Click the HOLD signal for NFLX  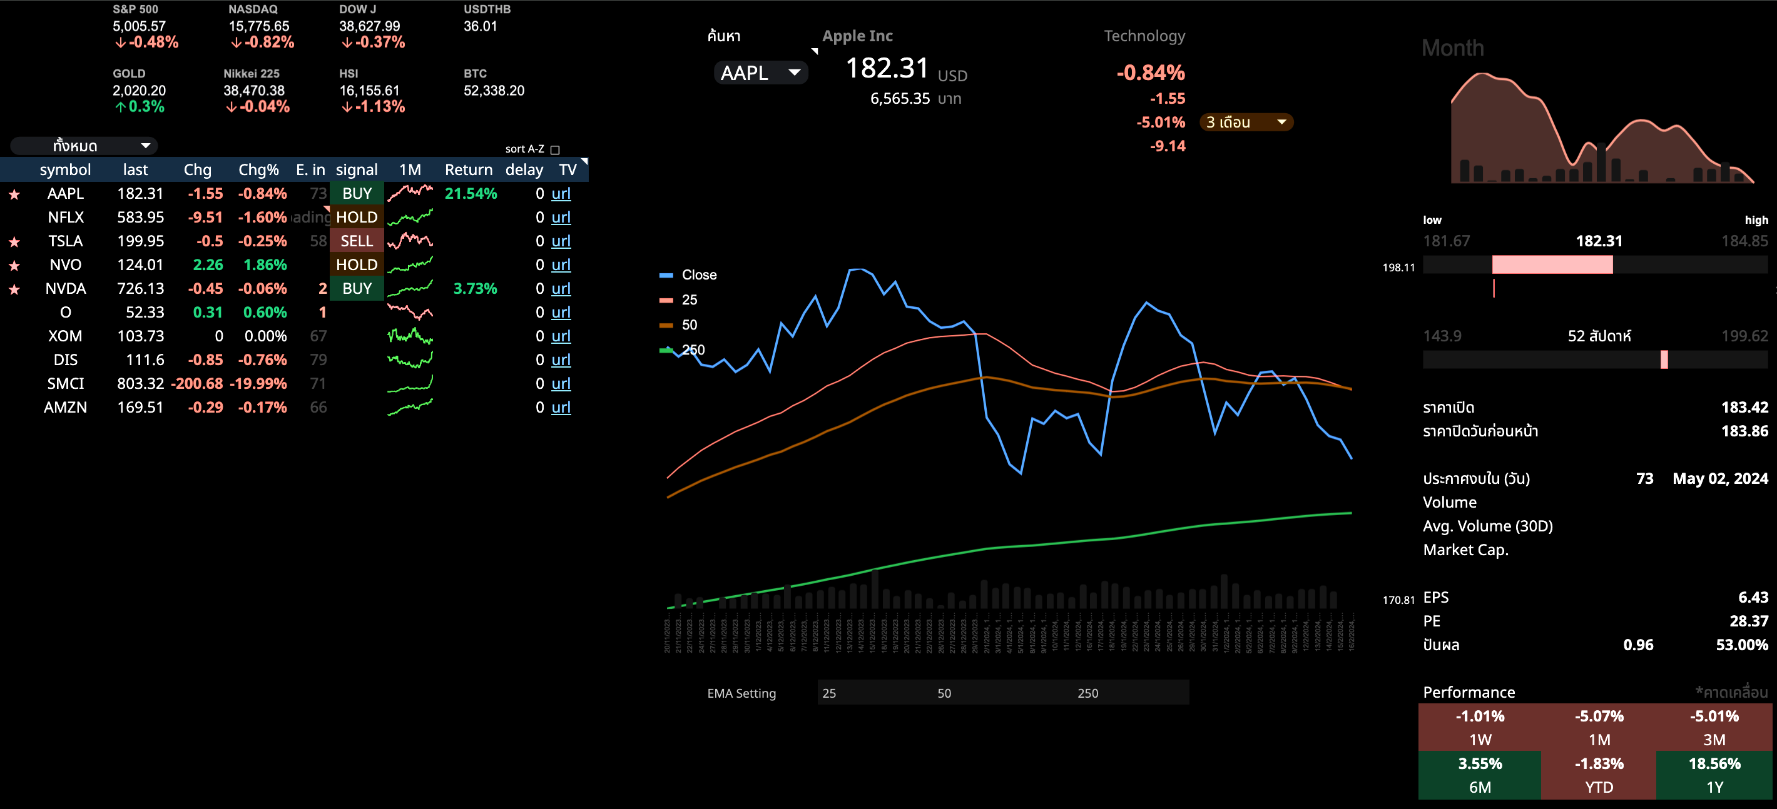(x=357, y=217)
